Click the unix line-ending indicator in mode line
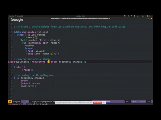 134,102
